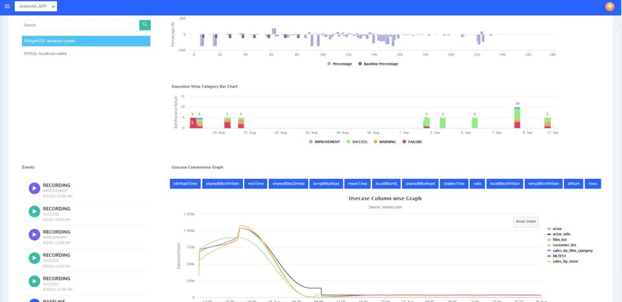The width and height of the screenshot is (622, 302).
Task: Toggle the actor series in legend
Action: point(554,229)
